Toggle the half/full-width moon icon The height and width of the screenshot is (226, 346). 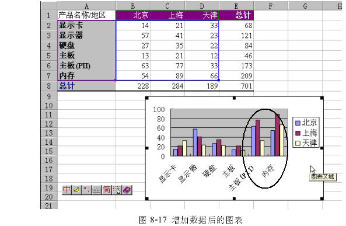pyautogui.click(x=76, y=190)
